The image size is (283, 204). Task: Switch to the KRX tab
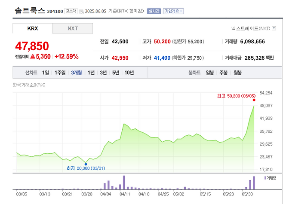[33, 28]
